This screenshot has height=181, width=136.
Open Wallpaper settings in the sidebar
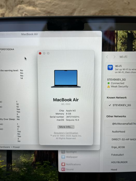69,157
